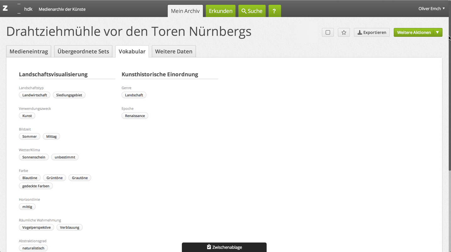Open the Mein Archiv navigation tab

tap(185, 11)
